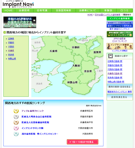Click 兵庫県明石市 location text

click(86, 111)
